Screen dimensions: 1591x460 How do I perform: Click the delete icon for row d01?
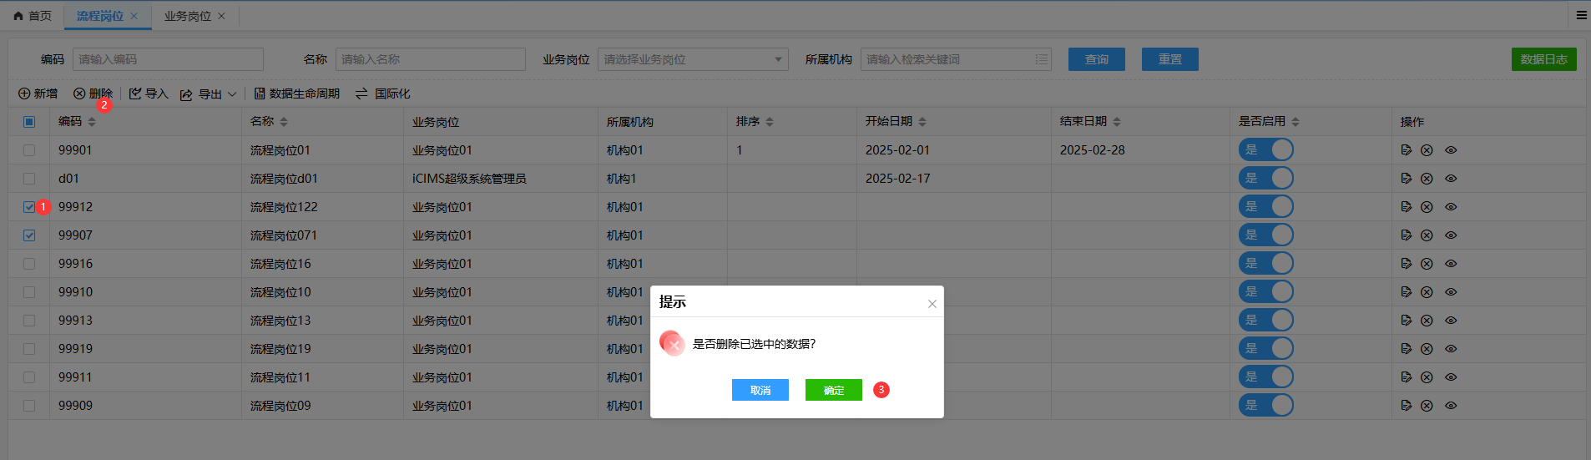pos(1427,179)
